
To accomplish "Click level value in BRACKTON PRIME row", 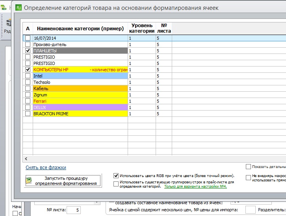I will (142, 114).
